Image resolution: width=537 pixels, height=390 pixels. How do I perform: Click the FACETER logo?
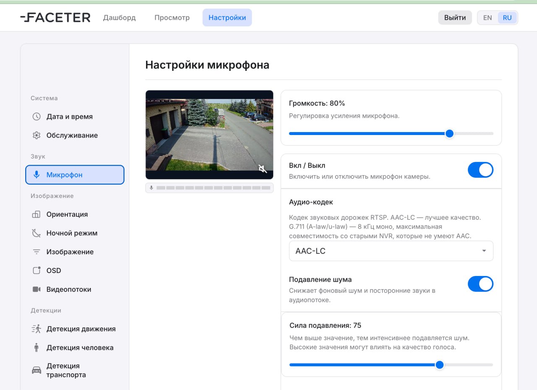point(55,18)
